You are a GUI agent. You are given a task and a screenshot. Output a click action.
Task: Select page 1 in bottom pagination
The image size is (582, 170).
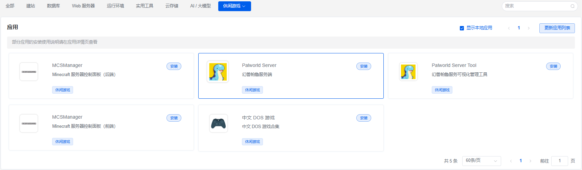[x=521, y=161]
